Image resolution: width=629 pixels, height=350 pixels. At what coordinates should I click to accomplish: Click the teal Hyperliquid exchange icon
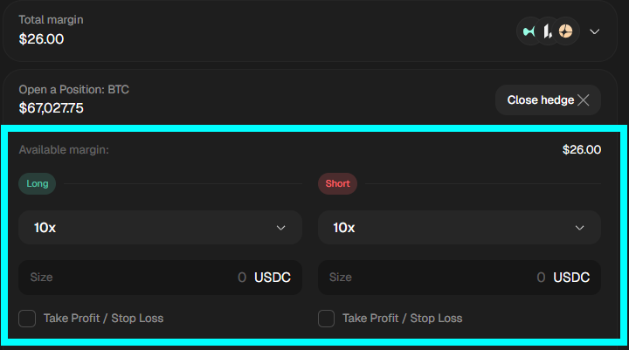click(x=529, y=31)
